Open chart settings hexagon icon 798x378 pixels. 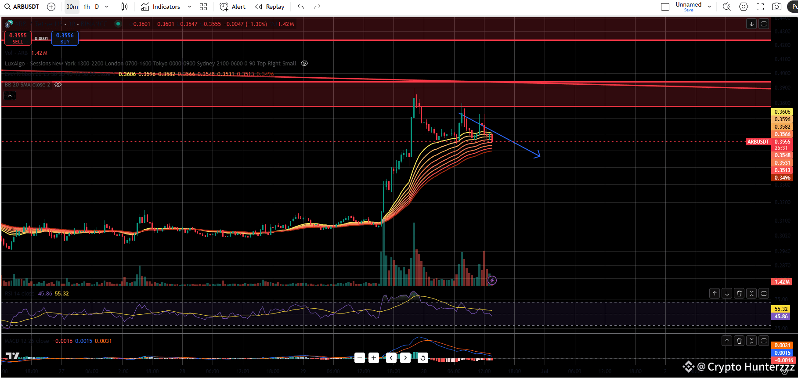tap(743, 7)
